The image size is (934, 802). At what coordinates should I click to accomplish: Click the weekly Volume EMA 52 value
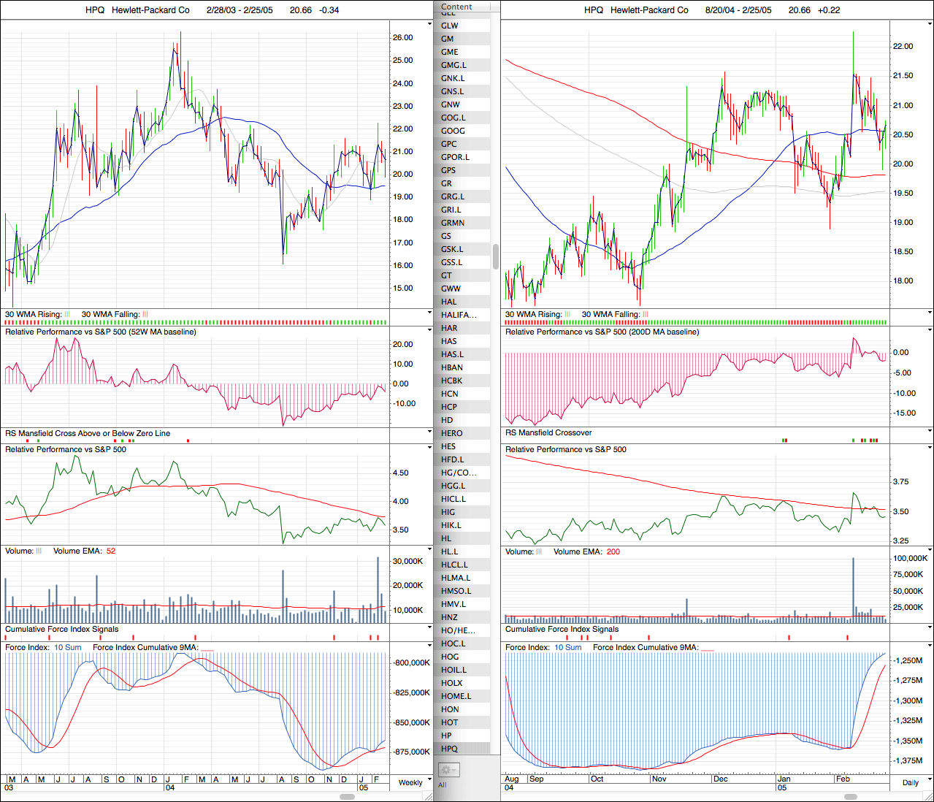pos(111,551)
